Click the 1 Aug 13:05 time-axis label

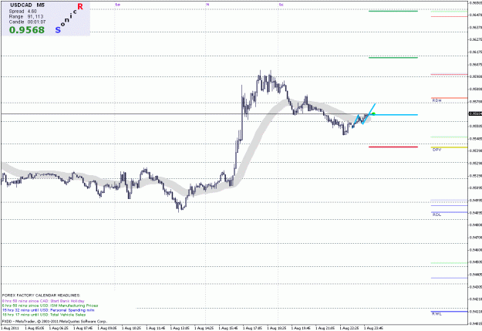pos(180,328)
